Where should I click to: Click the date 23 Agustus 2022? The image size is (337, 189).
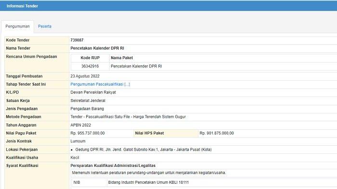point(85,76)
